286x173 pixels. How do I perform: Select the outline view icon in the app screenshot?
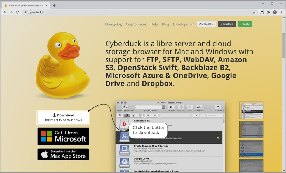(120, 116)
